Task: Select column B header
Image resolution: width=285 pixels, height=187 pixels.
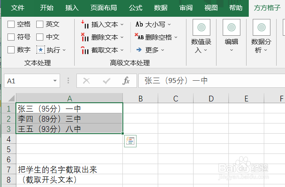Action: tap(141, 98)
